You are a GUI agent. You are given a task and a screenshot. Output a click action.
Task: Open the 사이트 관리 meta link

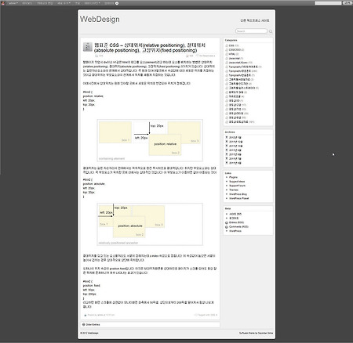click(235, 214)
